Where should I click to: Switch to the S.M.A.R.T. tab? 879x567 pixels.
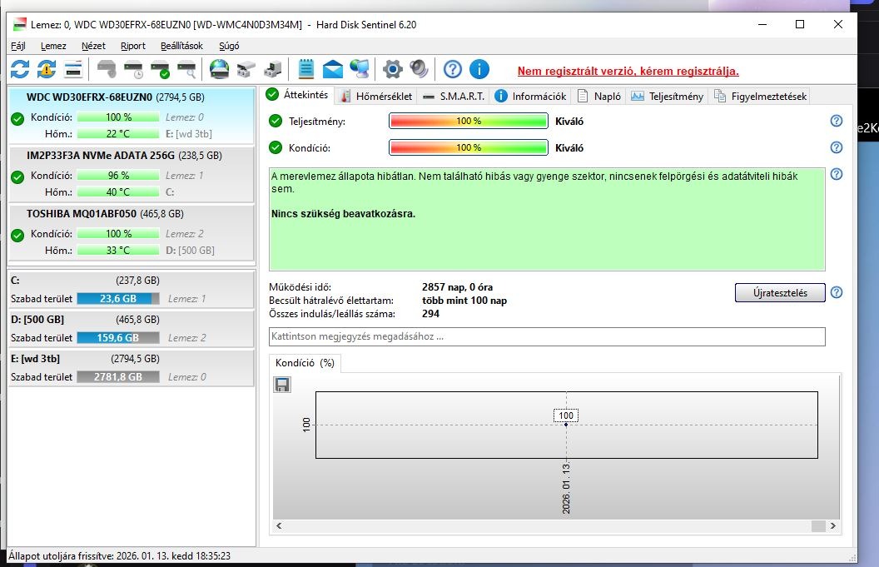pyautogui.click(x=454, y=97)
